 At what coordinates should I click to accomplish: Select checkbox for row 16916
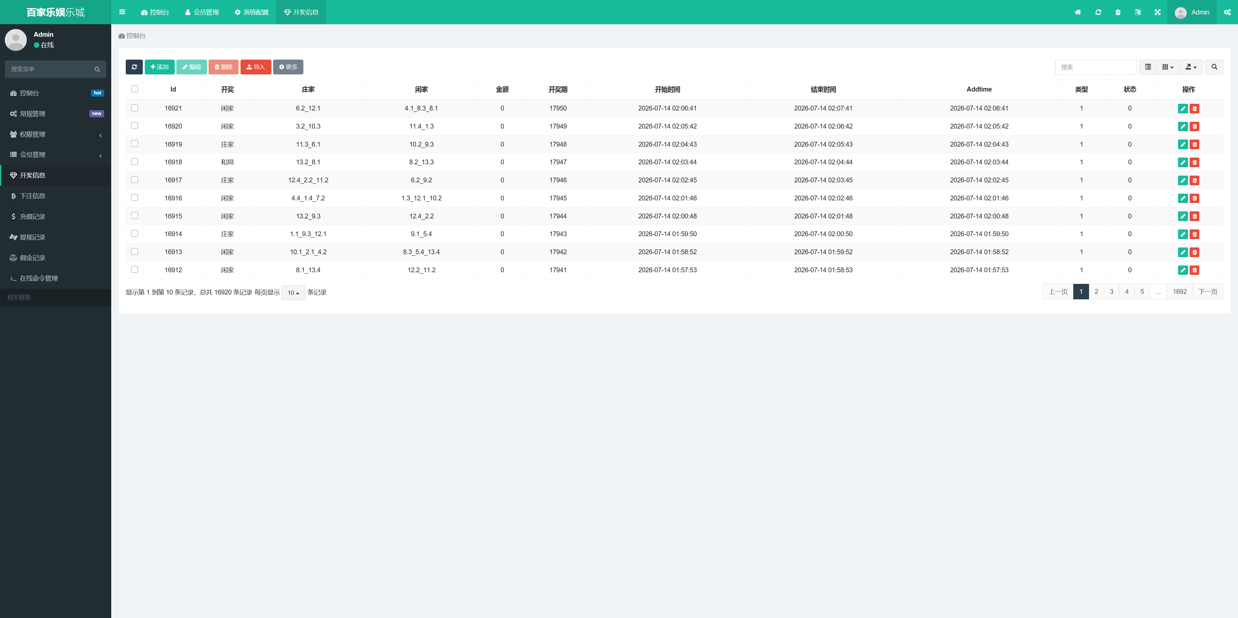(x=134, y=198)
